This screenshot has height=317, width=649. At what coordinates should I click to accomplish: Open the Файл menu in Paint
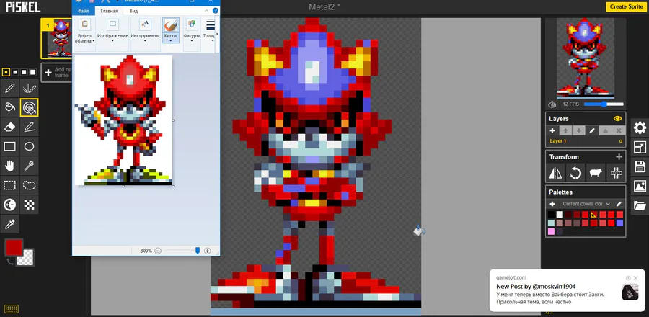click(x=84, y=11)
